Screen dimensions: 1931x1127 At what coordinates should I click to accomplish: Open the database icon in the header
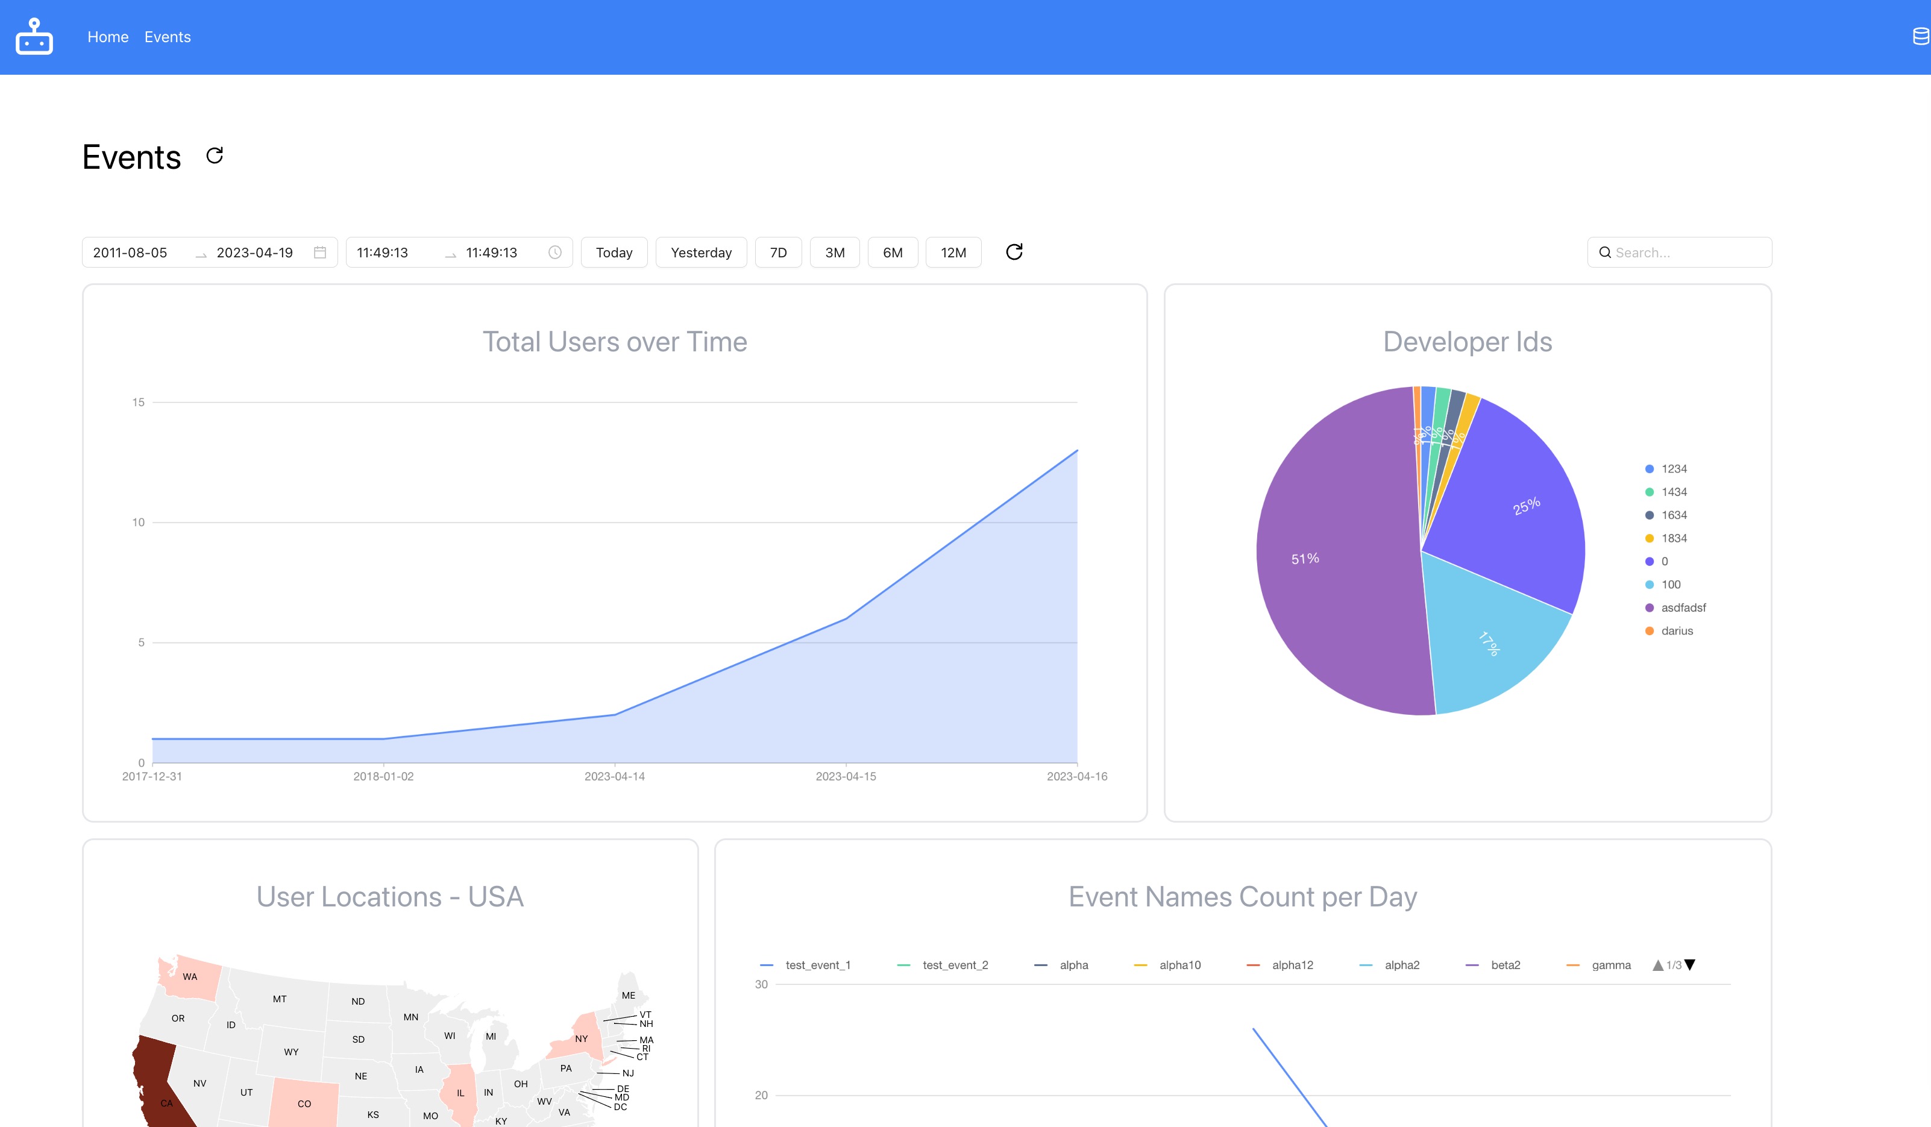pos(1921,37)
